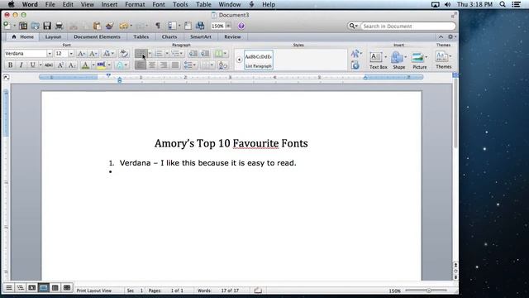Image resolution: width=529 pixels, height=298 pixels.
Task: Insert a Shape from the ribbon
Action: click(398, 60)
